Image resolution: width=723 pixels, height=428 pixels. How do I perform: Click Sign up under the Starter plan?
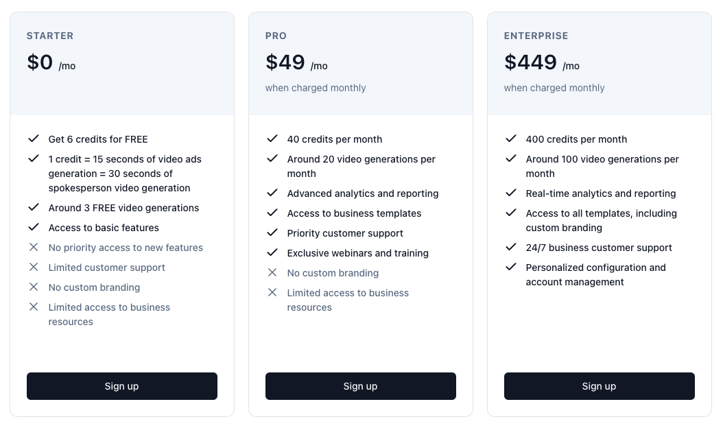coord(121,386)
